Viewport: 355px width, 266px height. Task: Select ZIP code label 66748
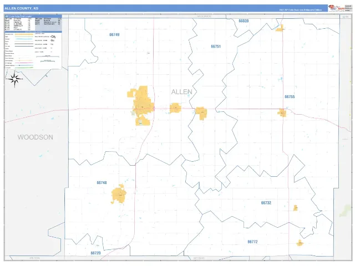(102, 182)
